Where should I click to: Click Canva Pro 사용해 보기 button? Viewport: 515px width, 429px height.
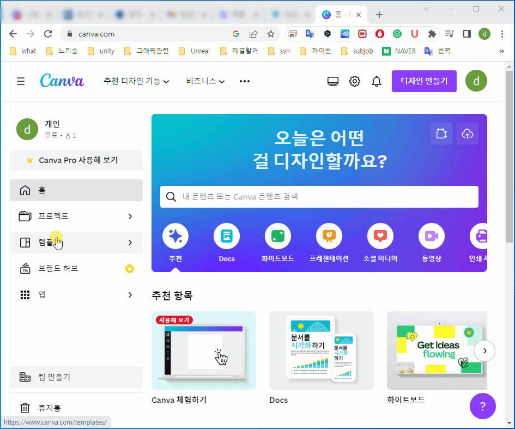tap(76, 160)
